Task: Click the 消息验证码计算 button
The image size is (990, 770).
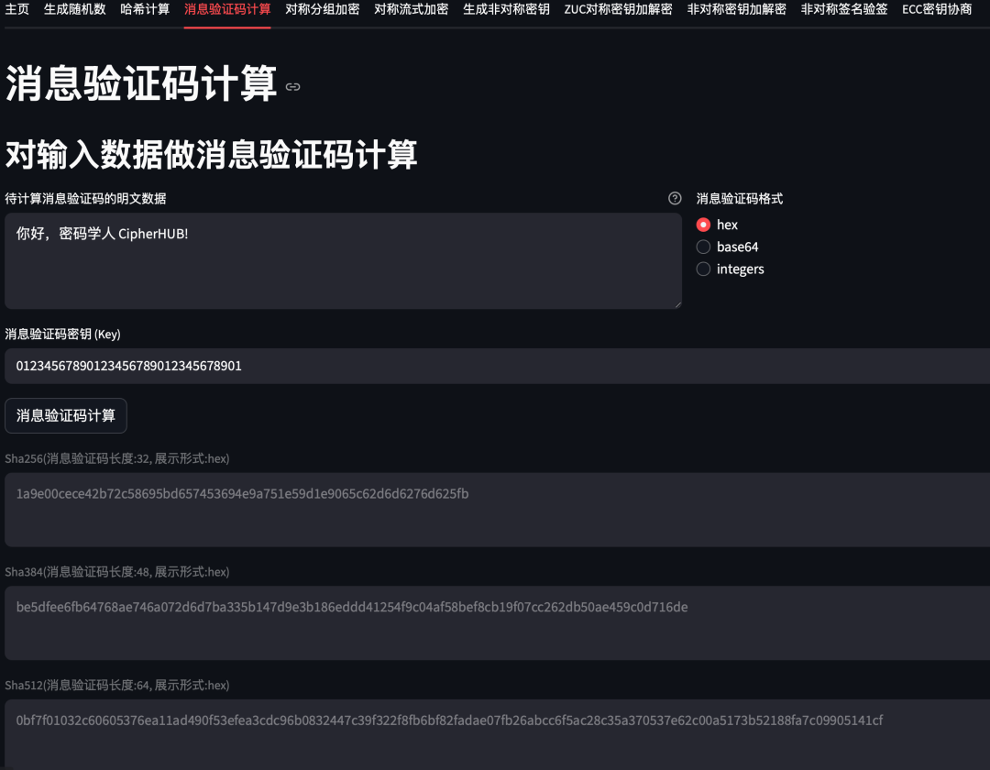Action: pyautogui.click(x=66, y=415)
